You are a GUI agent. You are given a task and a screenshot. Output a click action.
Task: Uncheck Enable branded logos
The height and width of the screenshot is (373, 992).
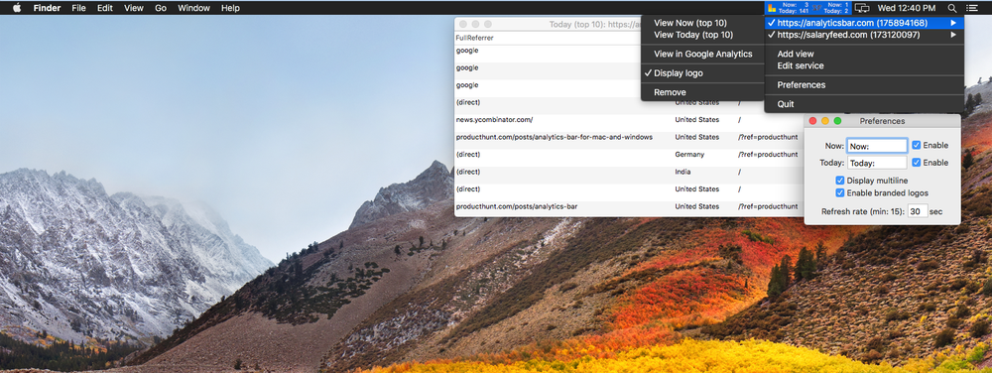pyautogui.click(x=840, y=192)
